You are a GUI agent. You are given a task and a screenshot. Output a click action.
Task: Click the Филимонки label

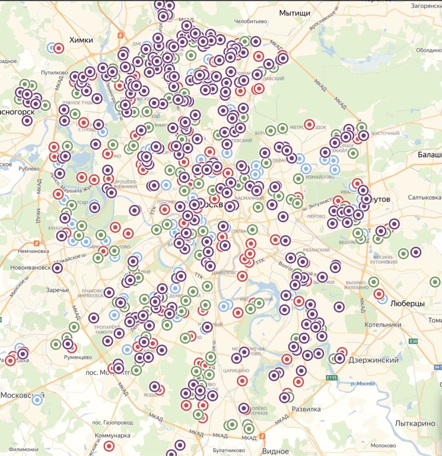coord(23,449)
